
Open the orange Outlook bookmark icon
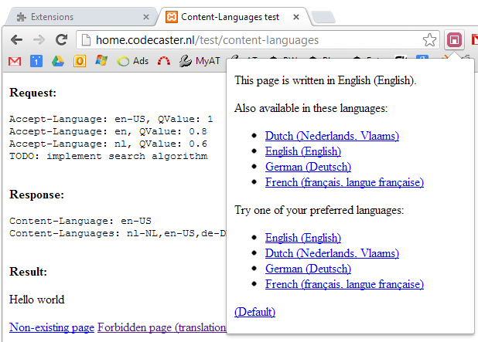coord(80,61)
